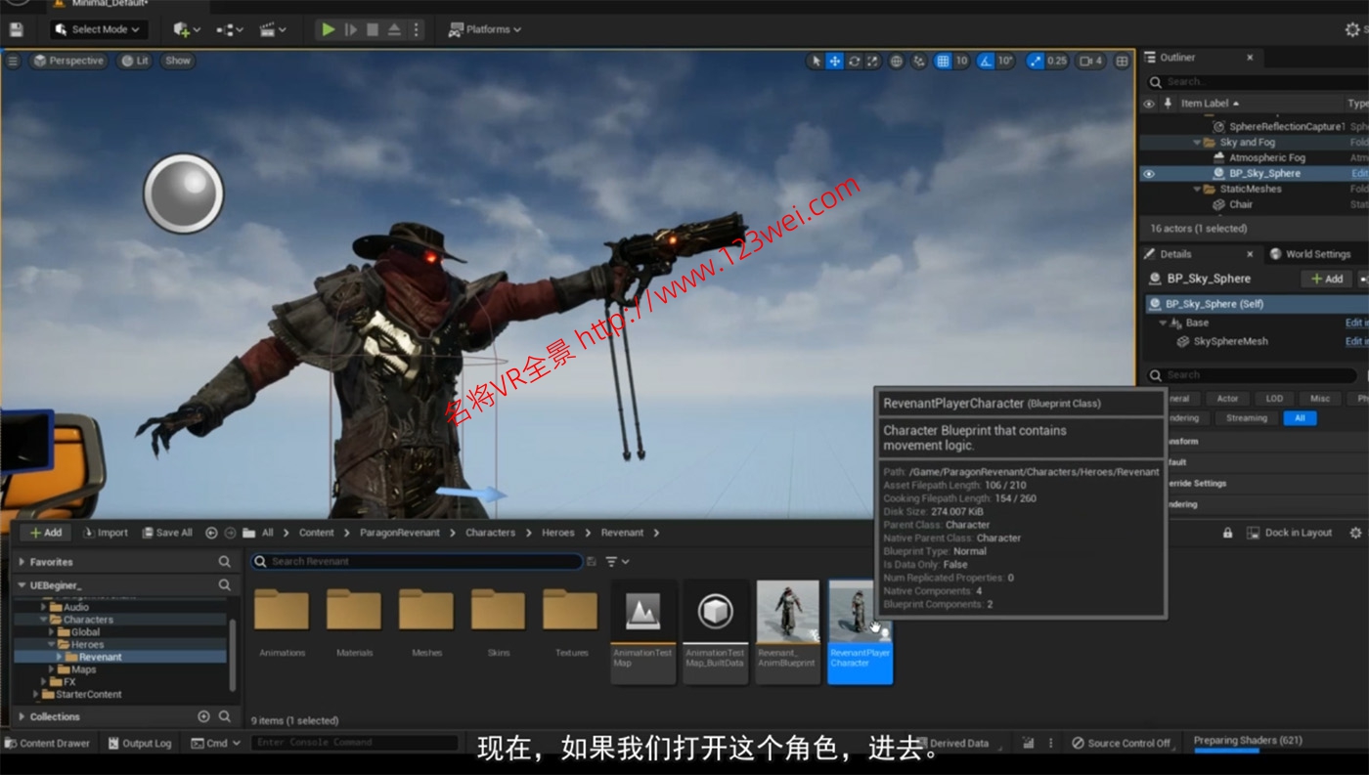Click the Add button in Details panel
Image resolution: width=1369 pixels, height=775 pixels.
pyautogui.click(x=1326, y=278)
